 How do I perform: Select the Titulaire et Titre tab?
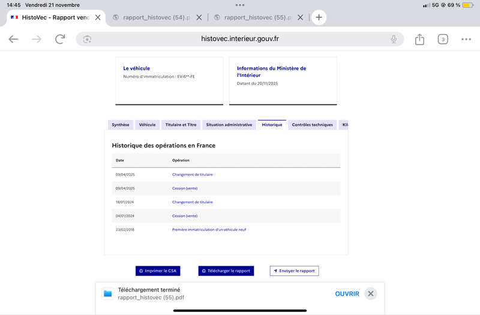181,125
